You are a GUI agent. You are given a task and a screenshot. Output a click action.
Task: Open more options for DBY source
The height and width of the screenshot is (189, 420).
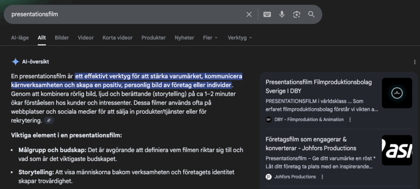[x=350, y=120]
